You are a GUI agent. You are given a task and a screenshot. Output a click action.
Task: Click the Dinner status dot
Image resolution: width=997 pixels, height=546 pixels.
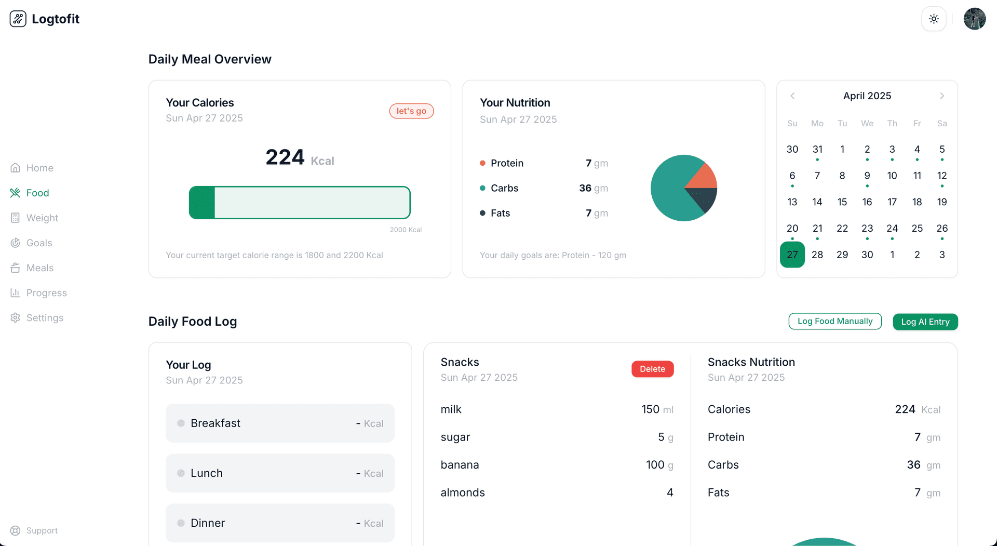point(181,523)
